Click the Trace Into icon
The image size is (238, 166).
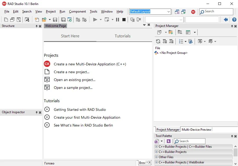click(x=132, y=20)
